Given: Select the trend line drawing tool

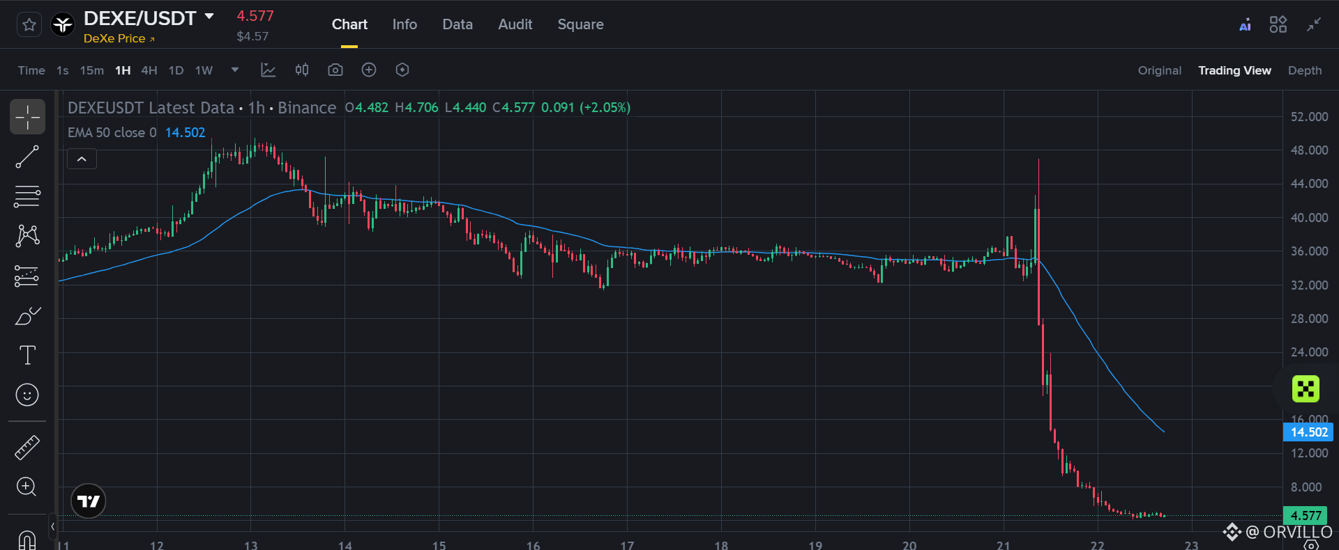Looking at the screenshot, I should [27, 157].
